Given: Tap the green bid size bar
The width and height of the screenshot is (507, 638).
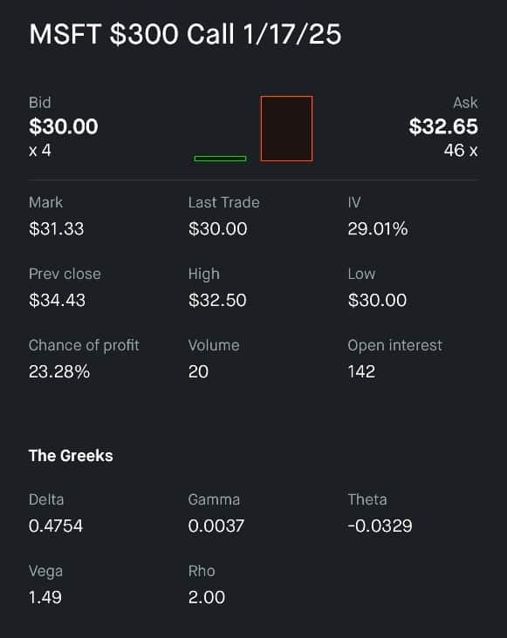Looking at the screenshot, I should [220, 159].
